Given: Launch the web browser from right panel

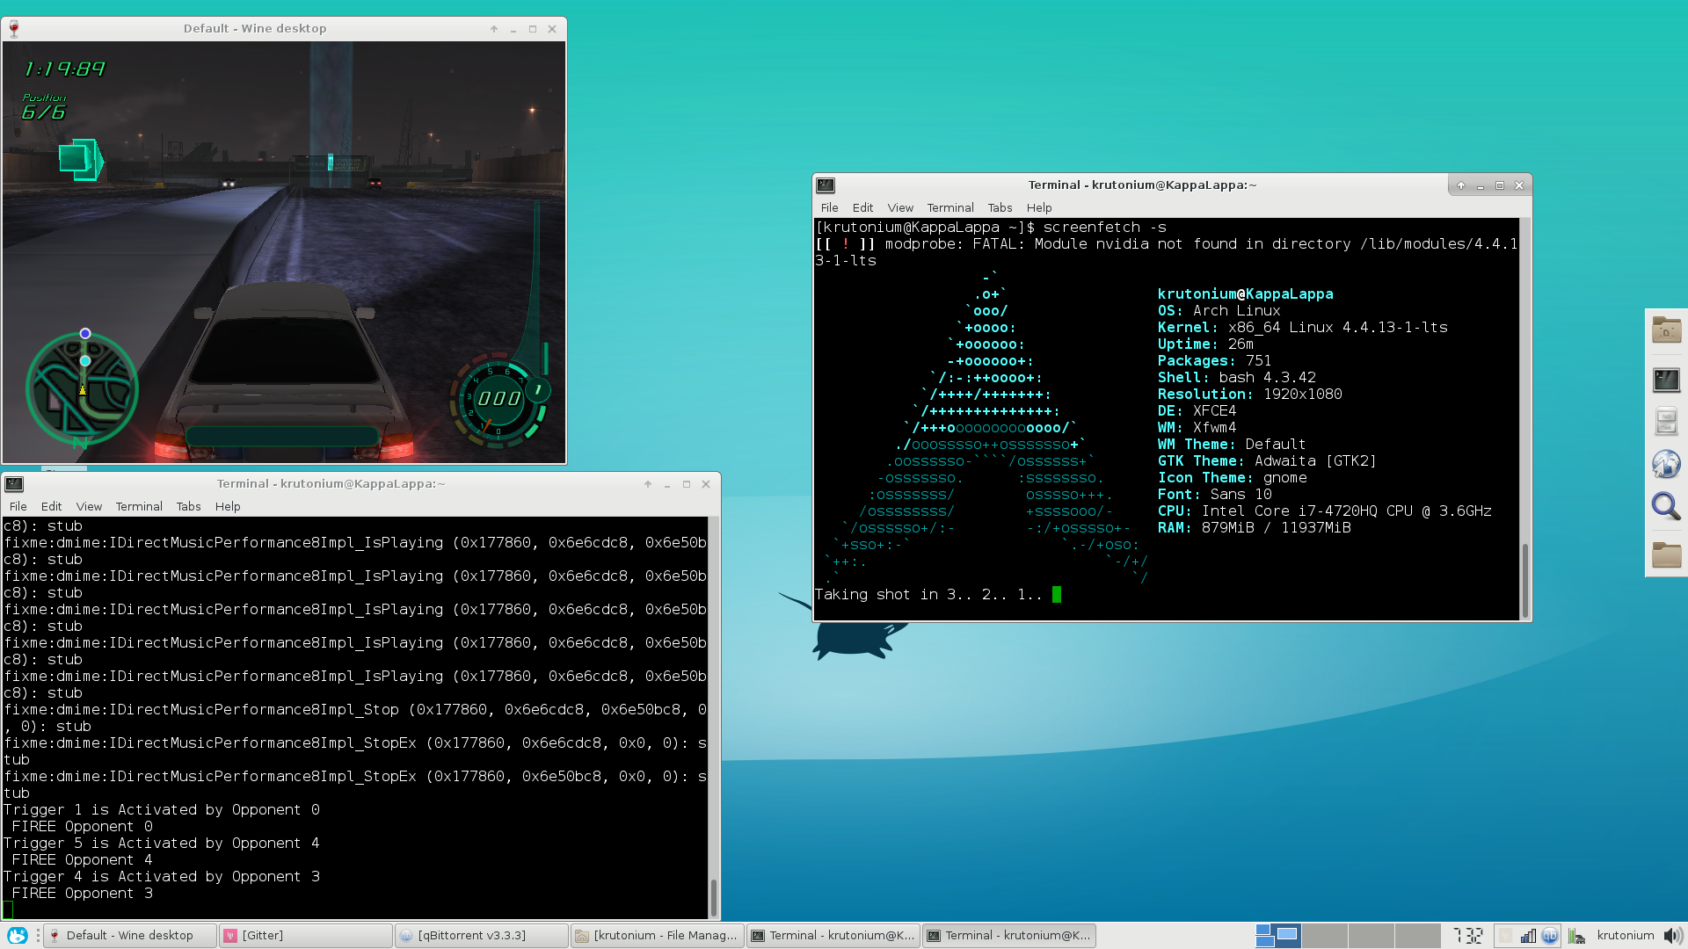Looking at the screenshot, I should [x=1666, y=463].
